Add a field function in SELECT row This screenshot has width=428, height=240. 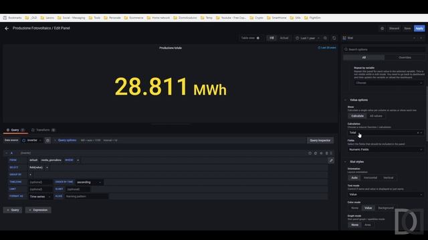click(x=47, y=167)
